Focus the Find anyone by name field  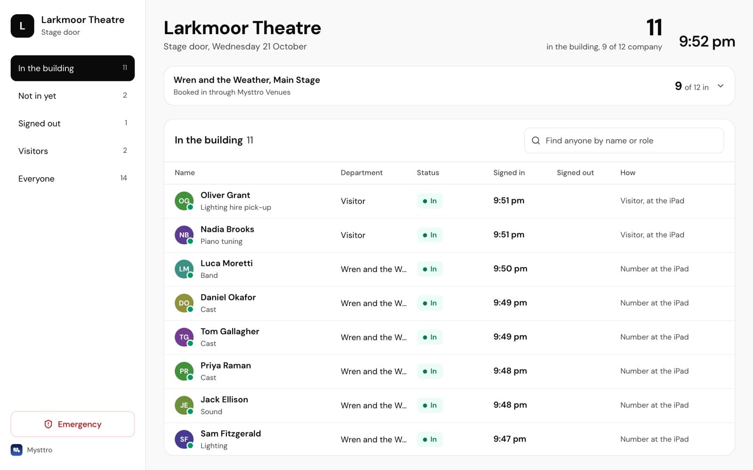(x=624, y=141)
